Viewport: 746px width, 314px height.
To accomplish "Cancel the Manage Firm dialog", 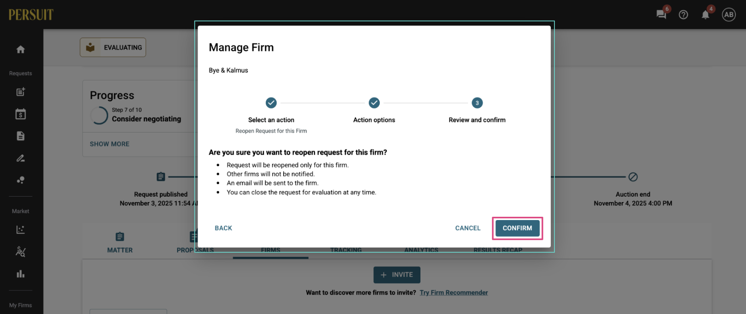I will coord(467,228).
